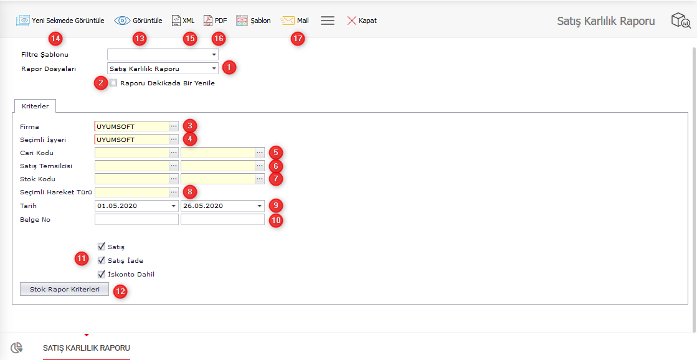697x360 pixels.
Task: Click the Yeni Sekmede Görüntüle icon
Action: [x=23, y=21]
